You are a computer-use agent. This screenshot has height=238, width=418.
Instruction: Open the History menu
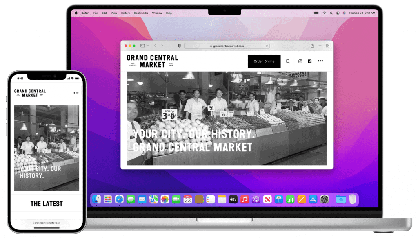[125, 13]
